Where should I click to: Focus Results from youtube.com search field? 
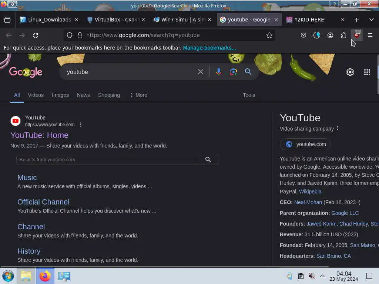tap(107, 159)
